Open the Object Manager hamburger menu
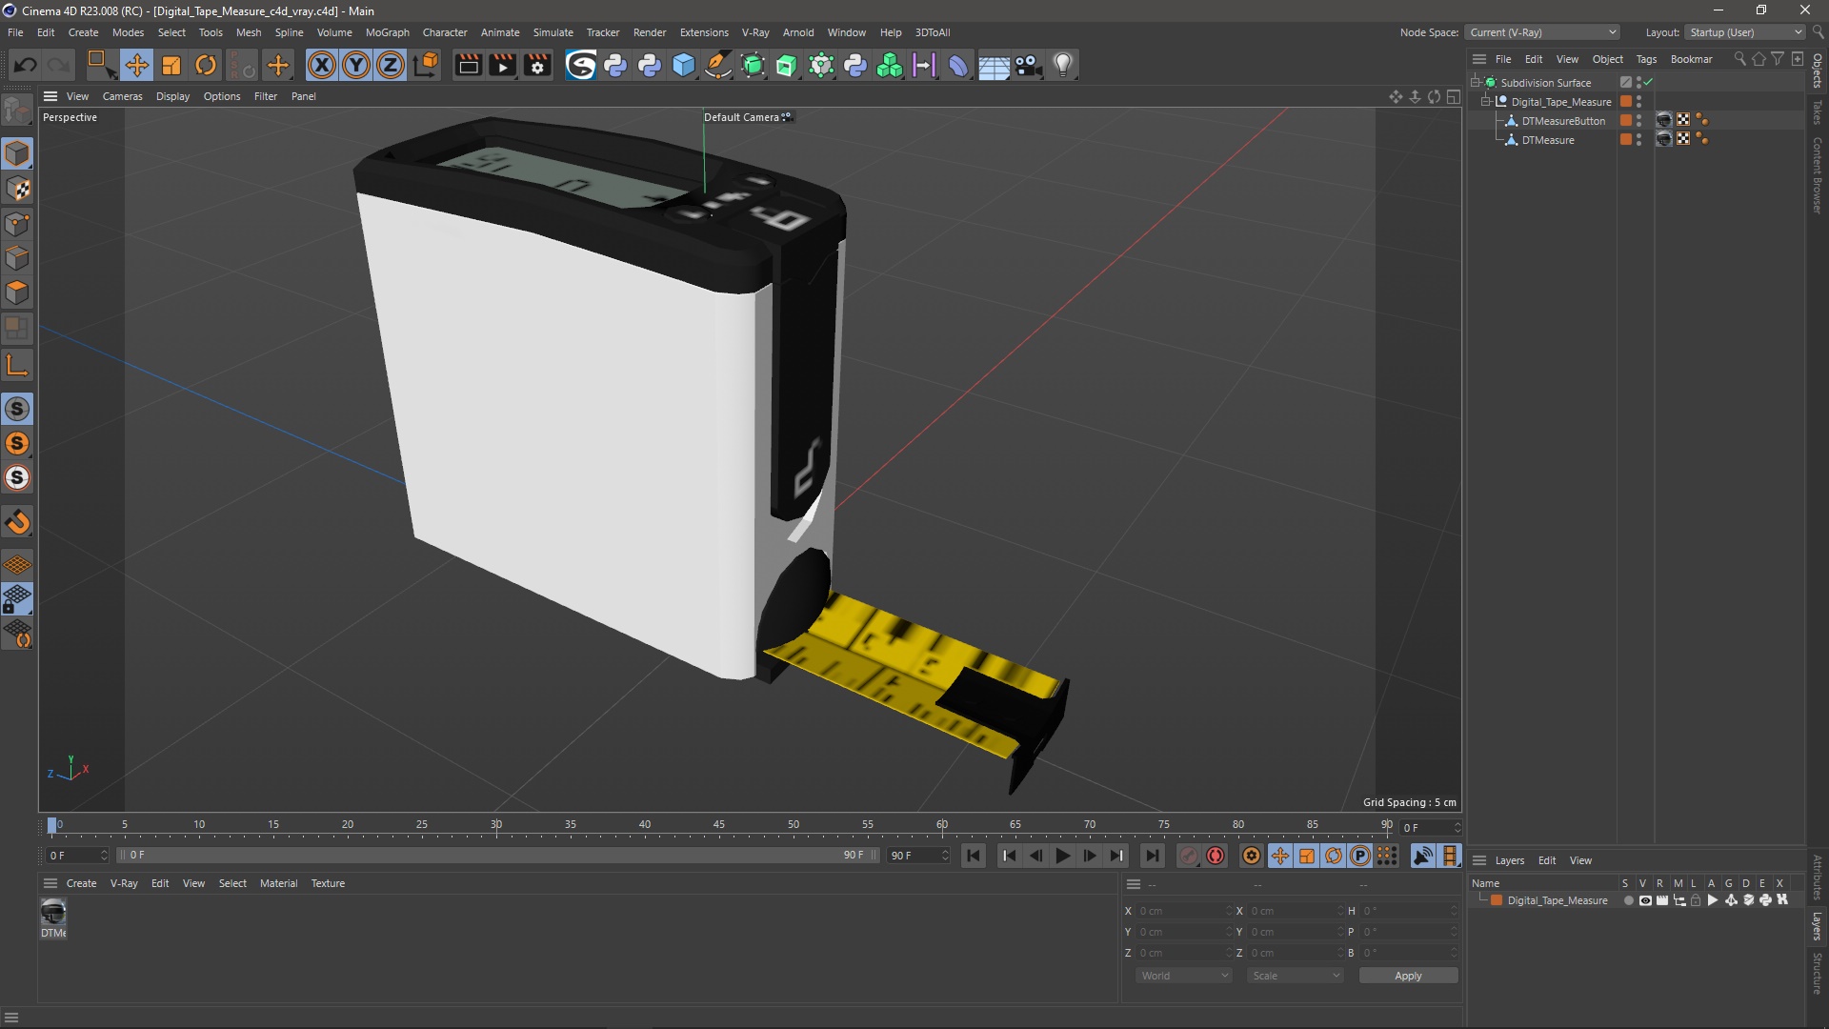This screenshot has width=1829, height=1029. click(x=1479, y=59)
